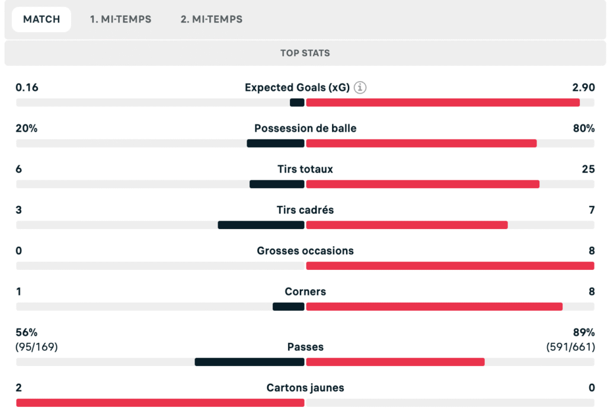
Task: Click the Expected Goals info icon
Action: tap(360, 88)
